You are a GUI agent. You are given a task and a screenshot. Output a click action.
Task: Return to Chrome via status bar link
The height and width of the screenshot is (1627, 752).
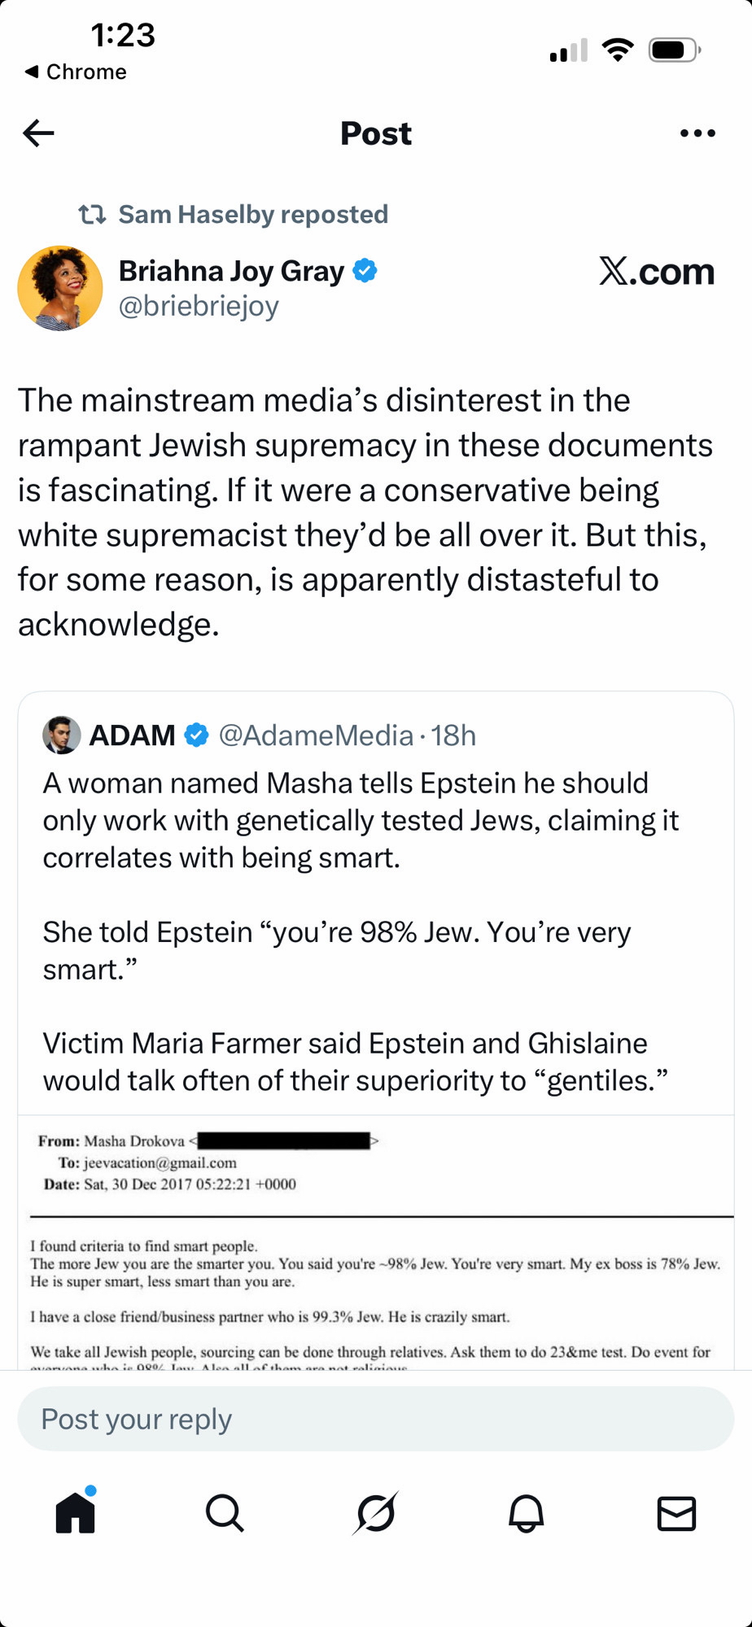(77, 72)
